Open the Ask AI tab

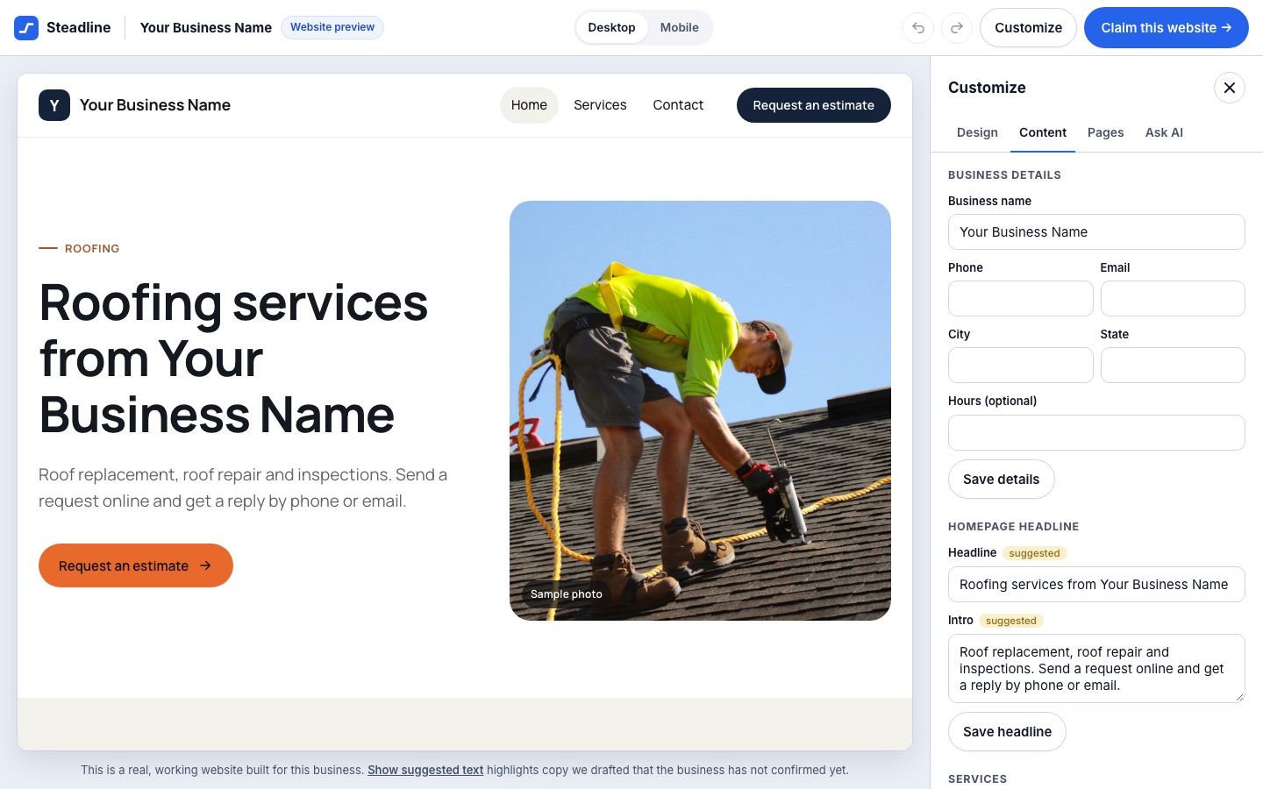click(1164, 132)
